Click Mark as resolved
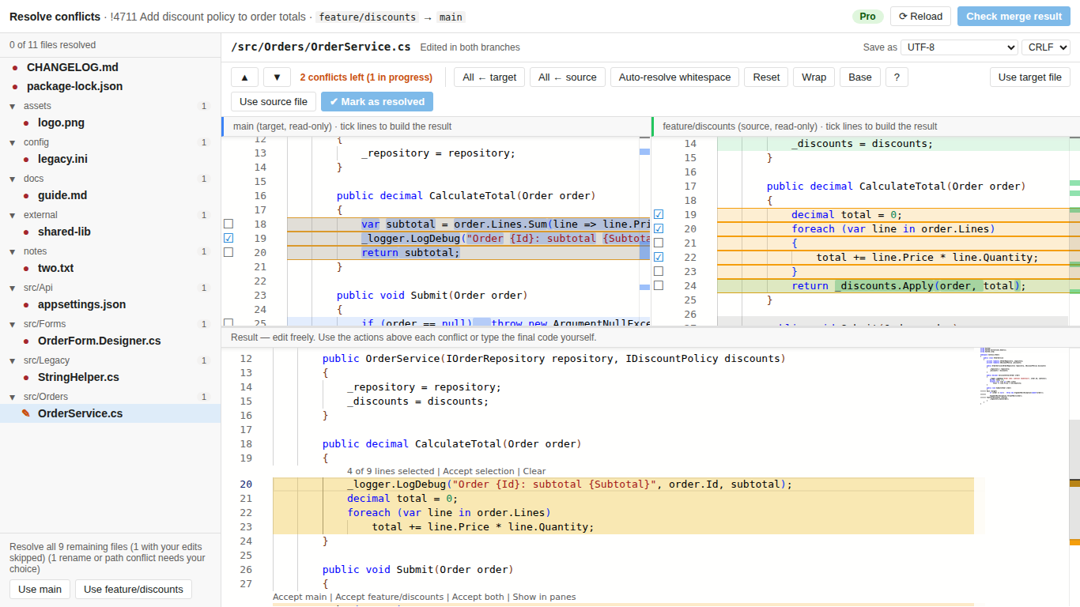Image resolution: width=1080 pixels, height=607 pixels. 377,101
